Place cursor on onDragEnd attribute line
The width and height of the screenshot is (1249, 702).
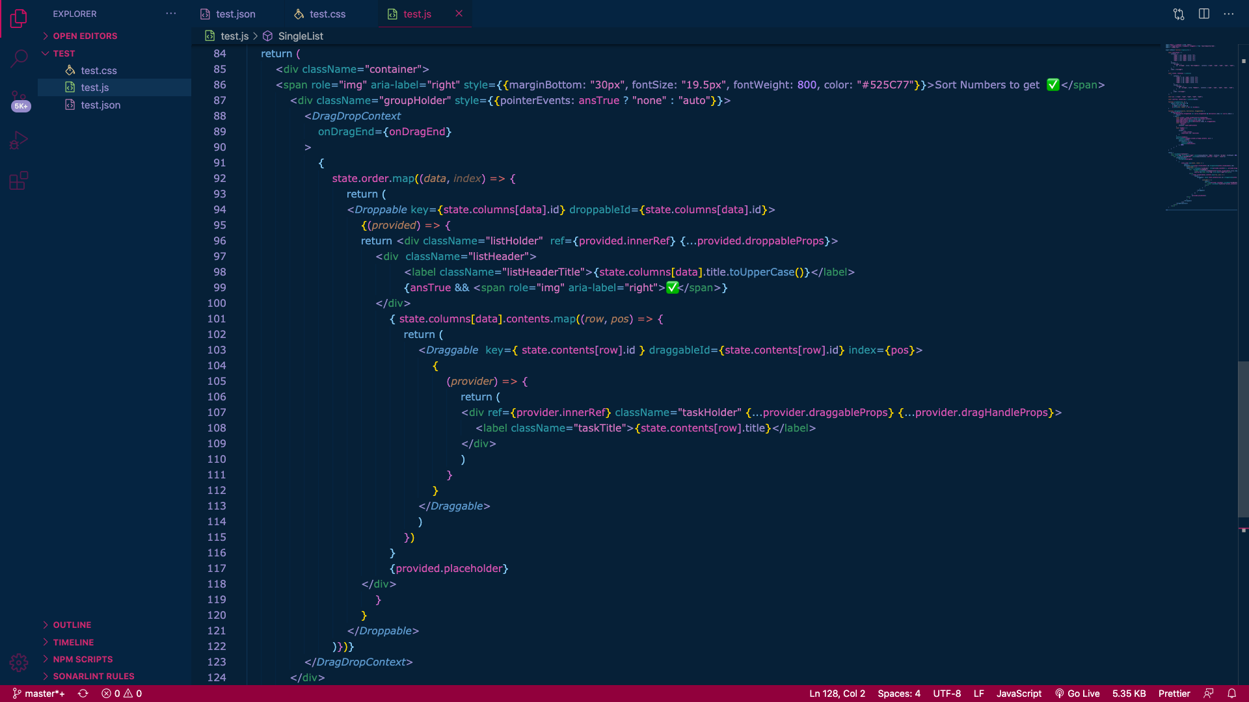384,131
